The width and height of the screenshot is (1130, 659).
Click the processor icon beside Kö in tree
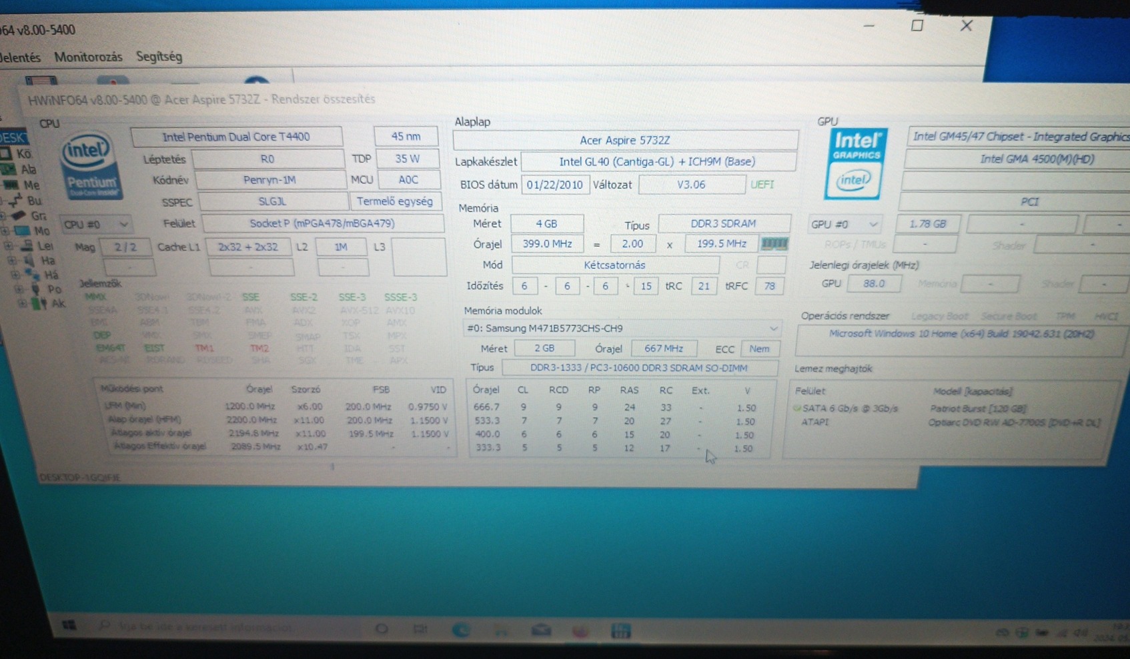click(6, 154)
